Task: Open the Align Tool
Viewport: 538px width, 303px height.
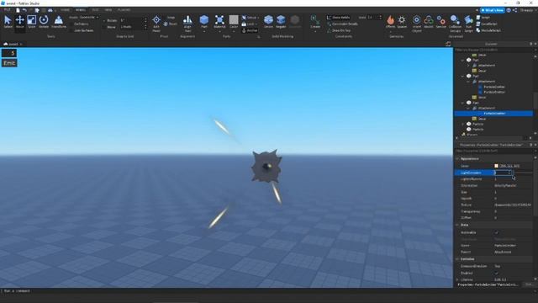Action: tap(187, 23)
